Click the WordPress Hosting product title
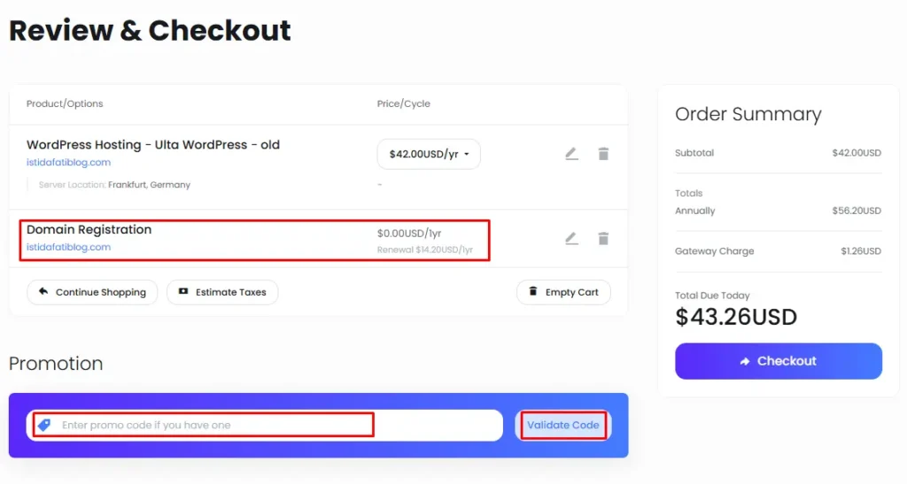 tap(153, 145)
